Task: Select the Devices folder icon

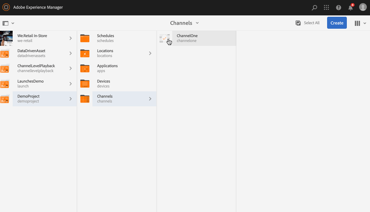Action: (x=85, y=84)
